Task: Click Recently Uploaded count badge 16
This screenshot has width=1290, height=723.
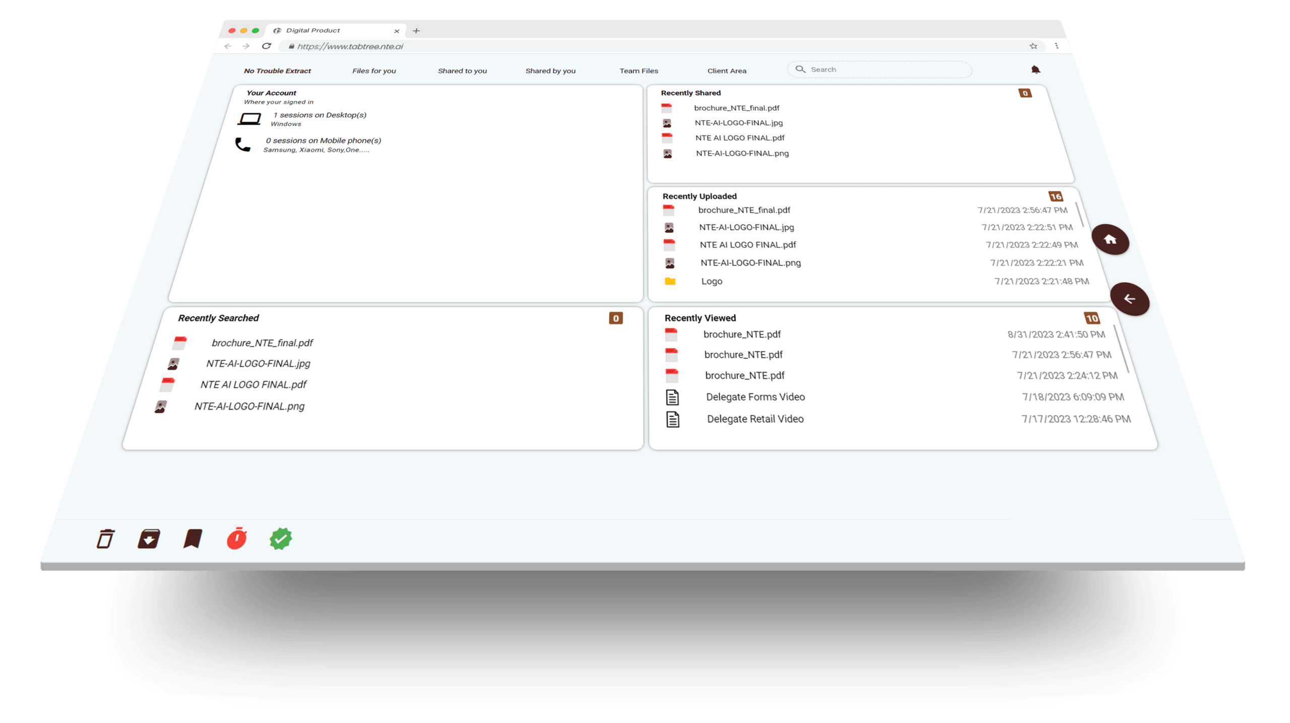Action: coord(1056,196)
